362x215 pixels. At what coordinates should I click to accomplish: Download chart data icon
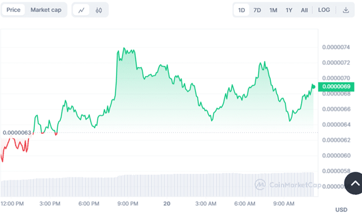[x=346, y=10]
